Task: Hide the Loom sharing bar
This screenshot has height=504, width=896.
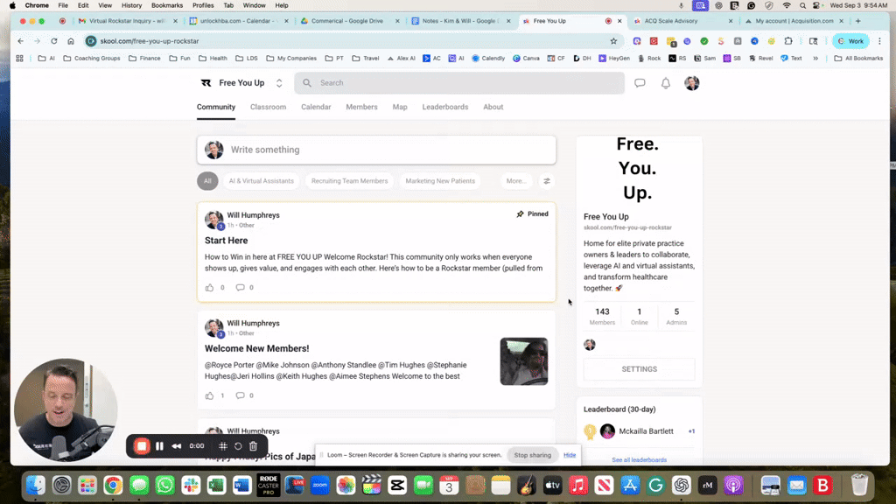Action: tap(570, 455)
